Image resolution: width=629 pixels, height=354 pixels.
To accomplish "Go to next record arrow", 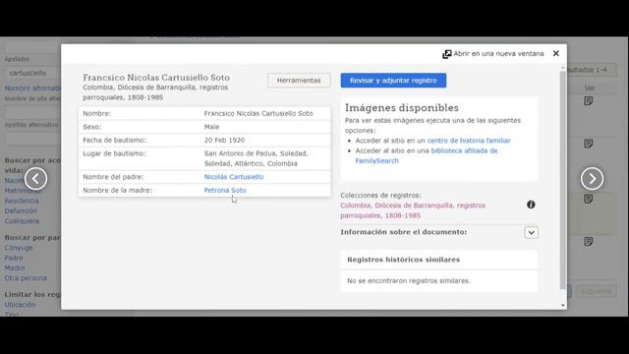I will (592, 179).
